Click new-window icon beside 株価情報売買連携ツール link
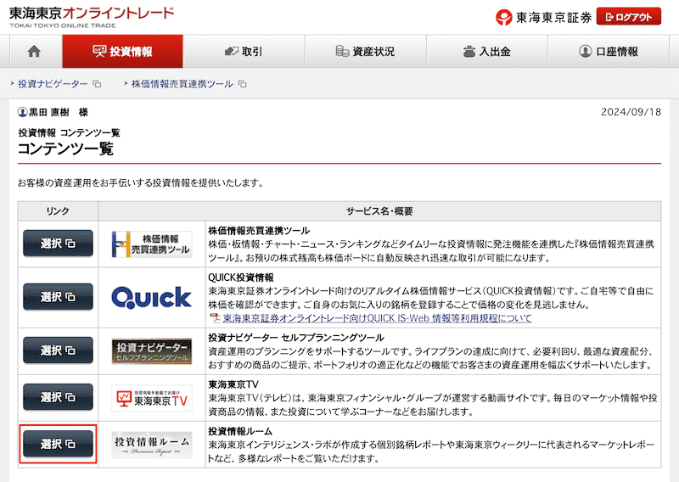Screen dimensions: 679x482 click(243, 84)
